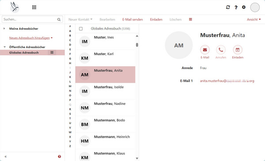
Task: Click Löschen in toolbar
Action: 175,19
